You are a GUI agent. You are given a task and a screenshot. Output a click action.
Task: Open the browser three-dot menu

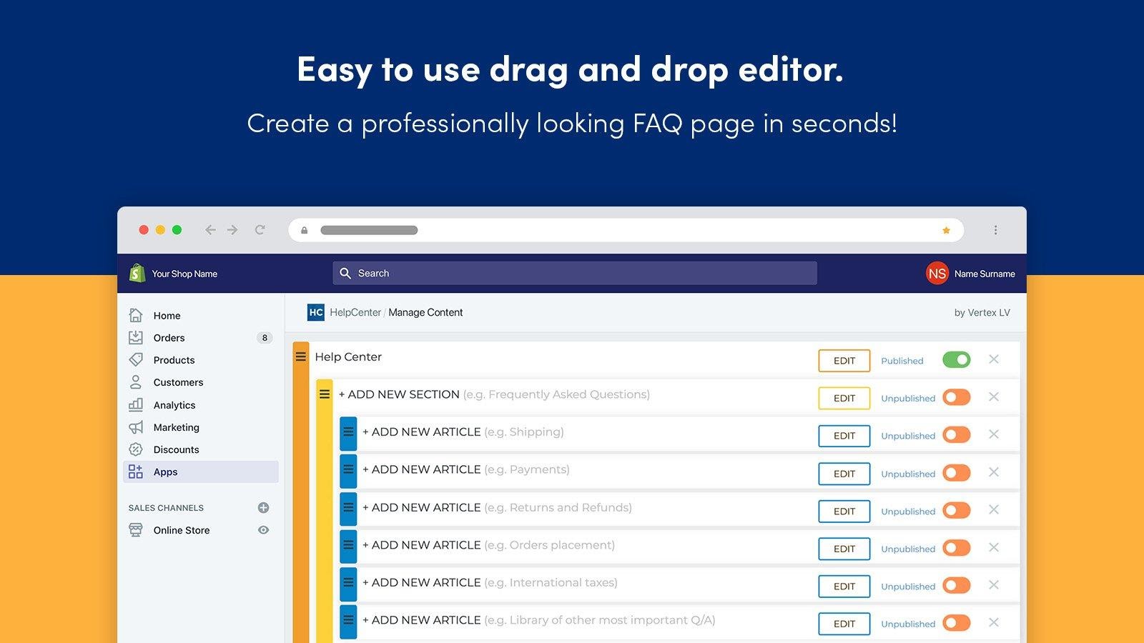pos(995,230)
